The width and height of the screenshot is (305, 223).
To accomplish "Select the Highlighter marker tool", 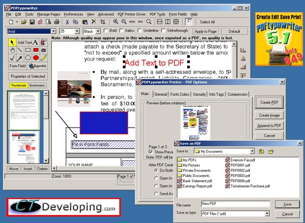I will pyautogui.click(x=43, y=58).
